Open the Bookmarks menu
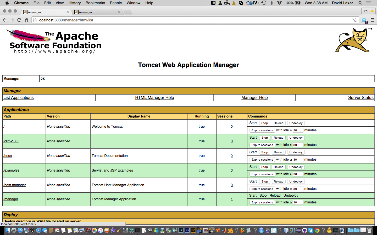 [95, 3]
